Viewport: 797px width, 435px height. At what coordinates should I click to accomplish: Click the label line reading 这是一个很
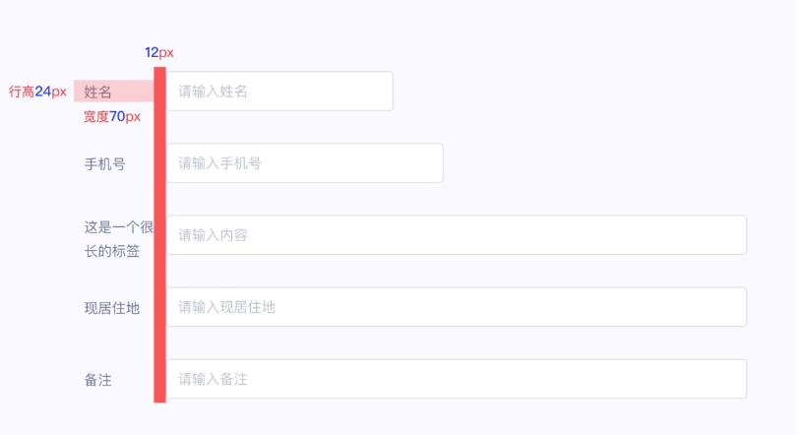click(x=118, y=227)
